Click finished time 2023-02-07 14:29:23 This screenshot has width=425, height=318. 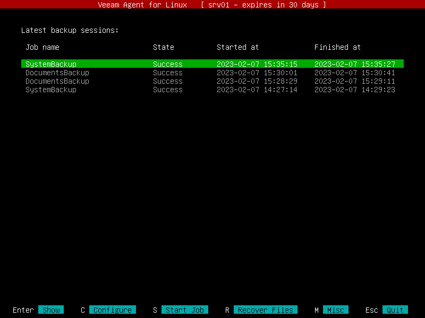[x=355, y=90]
